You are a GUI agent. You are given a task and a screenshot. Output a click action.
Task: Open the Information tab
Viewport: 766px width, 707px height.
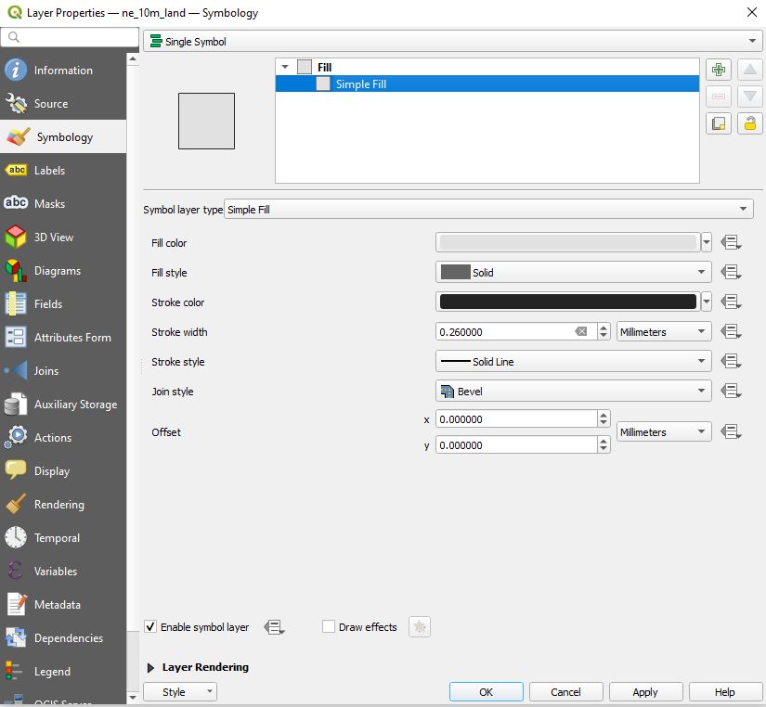(63, 70)
